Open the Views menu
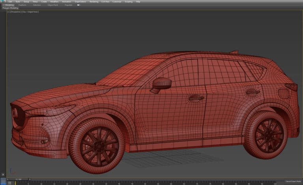303x185 pixels. coord(35,2)
